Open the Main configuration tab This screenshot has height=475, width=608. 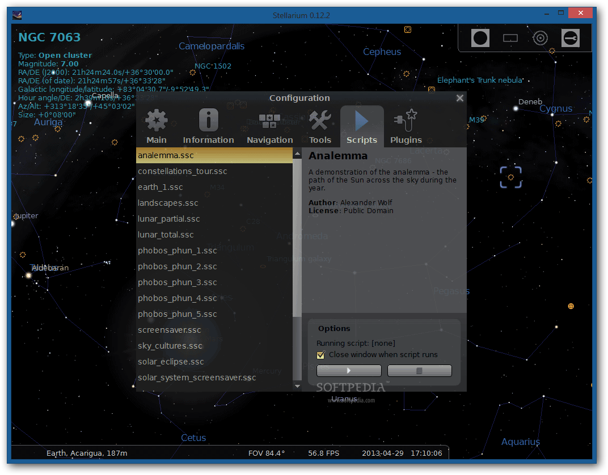157,127
